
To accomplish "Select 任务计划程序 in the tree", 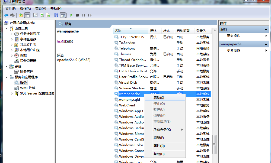I will (30, 34).
